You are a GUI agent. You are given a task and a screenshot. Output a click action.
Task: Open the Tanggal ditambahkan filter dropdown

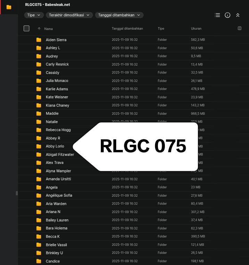[119, 15]
